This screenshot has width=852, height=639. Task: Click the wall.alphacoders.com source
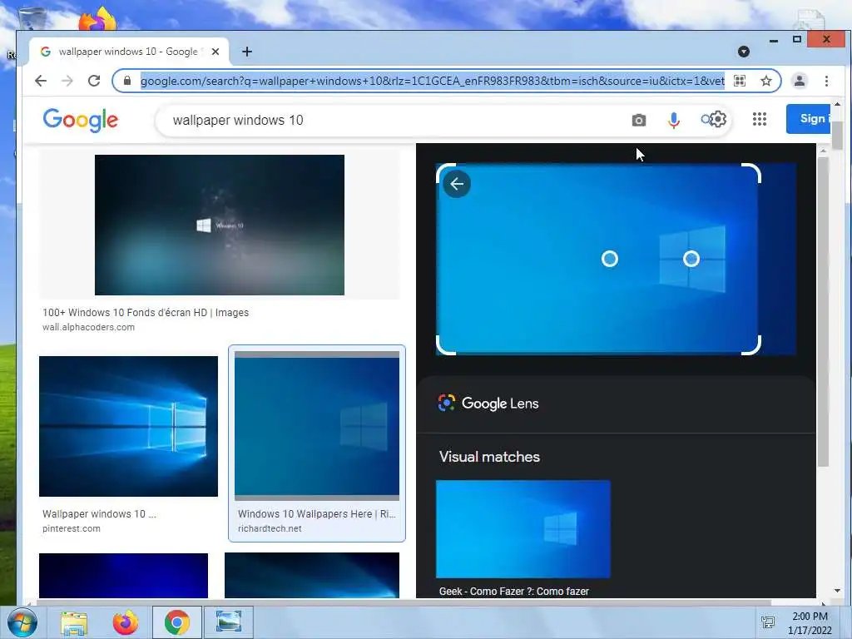pos(88,327)
